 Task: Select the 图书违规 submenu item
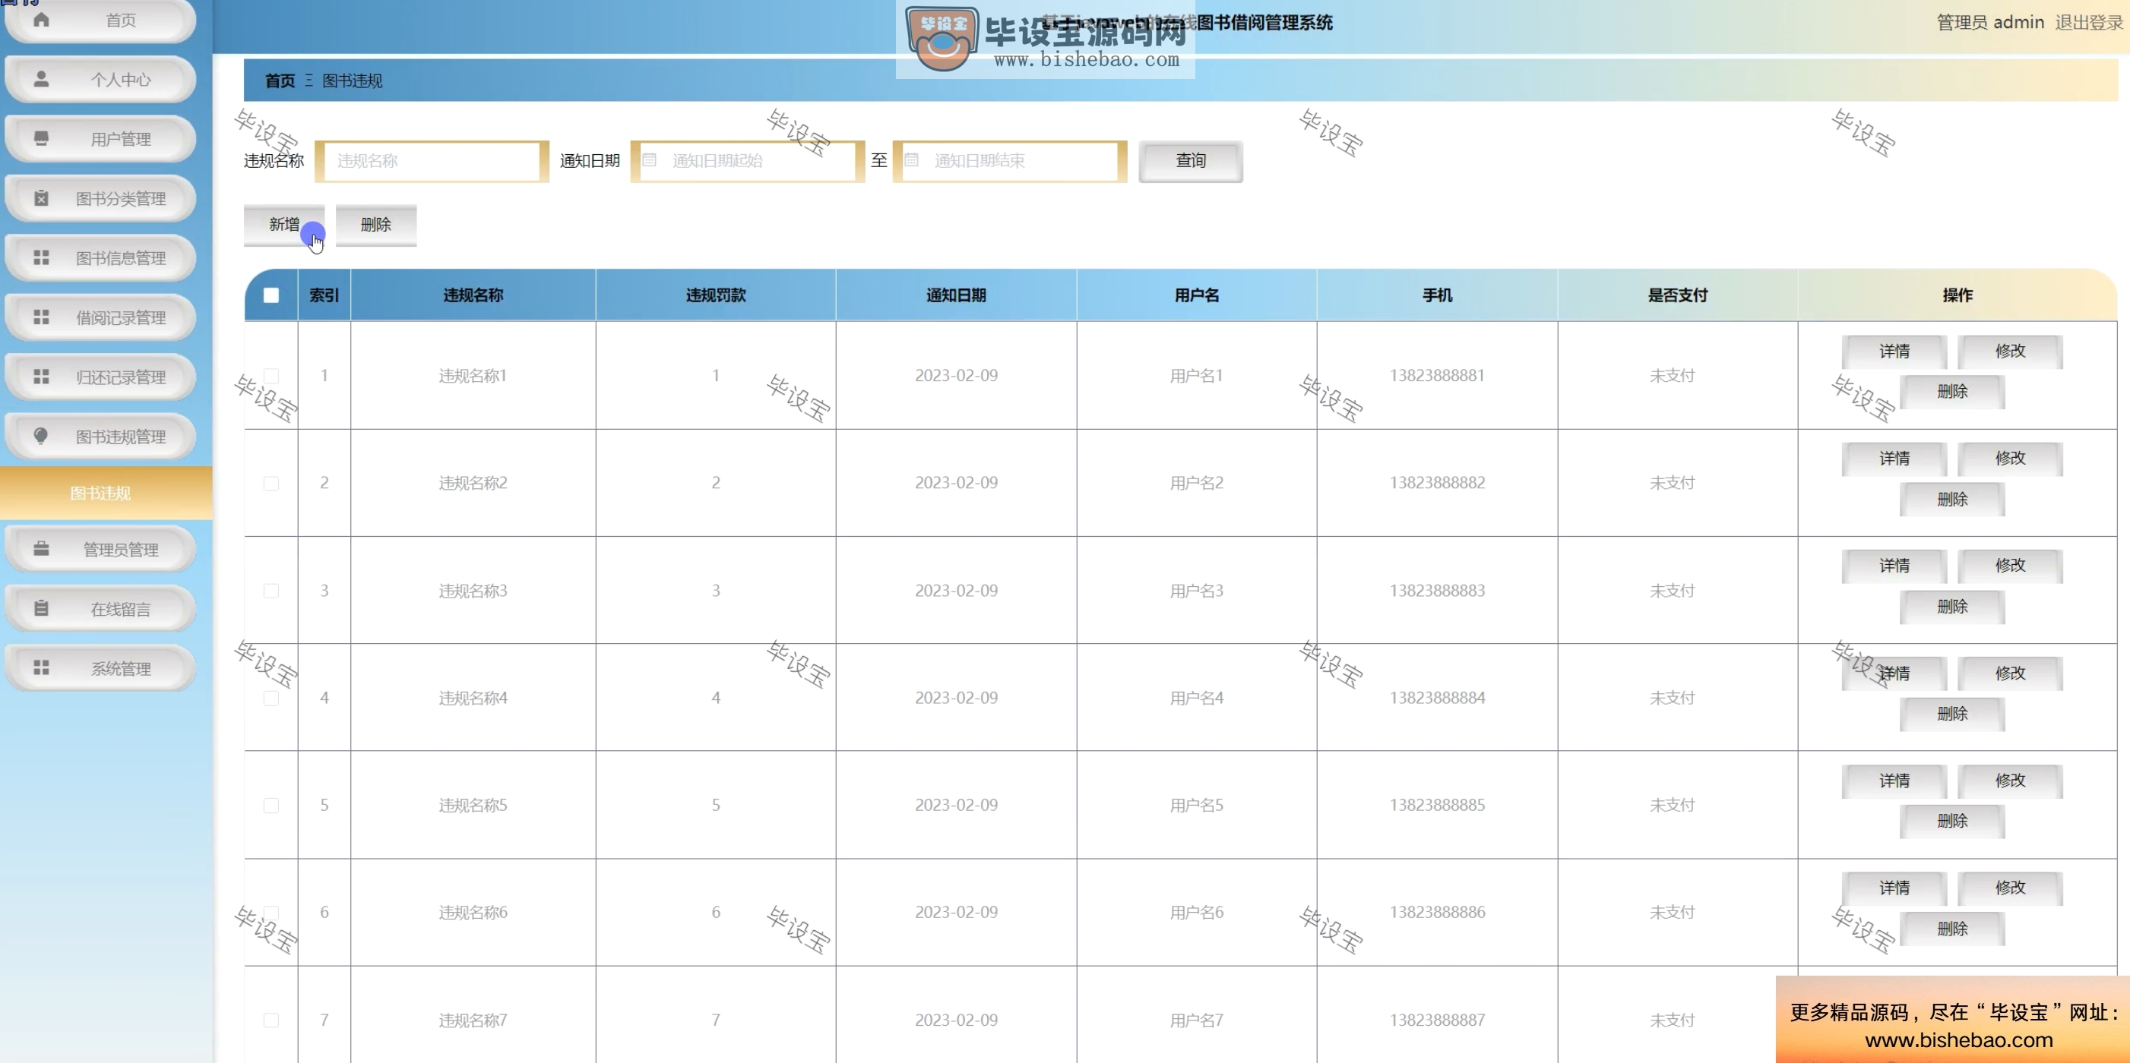[106, 493]
